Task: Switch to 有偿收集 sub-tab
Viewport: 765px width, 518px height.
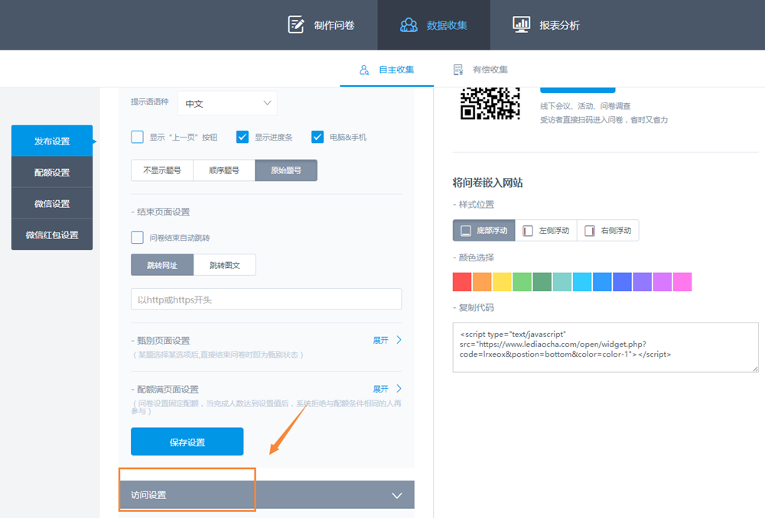Action: (x=480, y=70)
